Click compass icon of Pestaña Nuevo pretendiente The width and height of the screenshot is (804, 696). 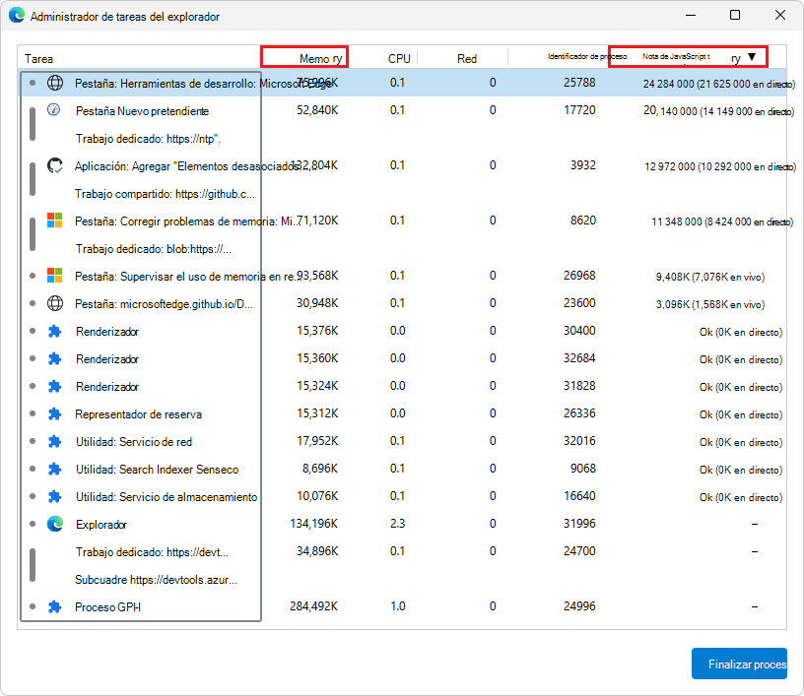[x=55, y=110]
